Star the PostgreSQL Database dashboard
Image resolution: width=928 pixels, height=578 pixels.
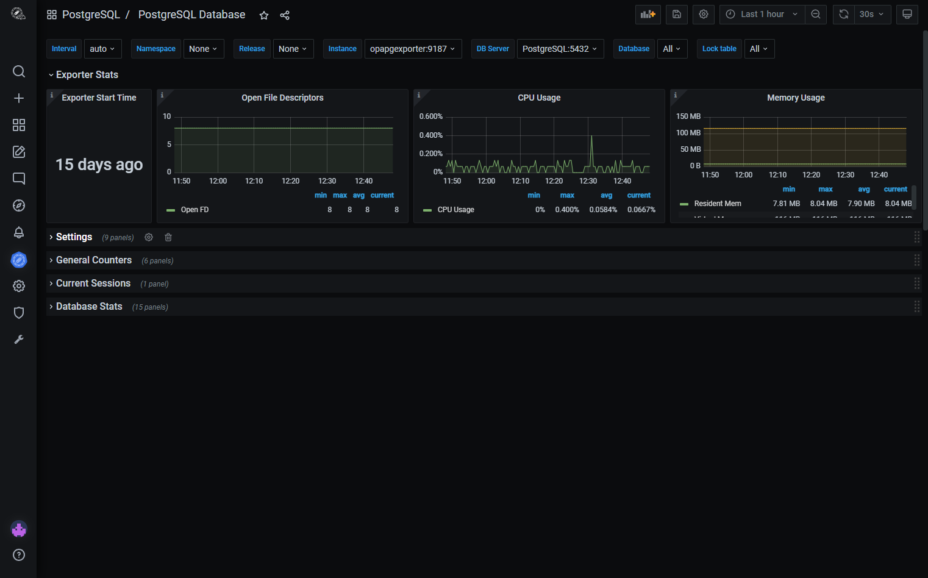click(264, 15)
